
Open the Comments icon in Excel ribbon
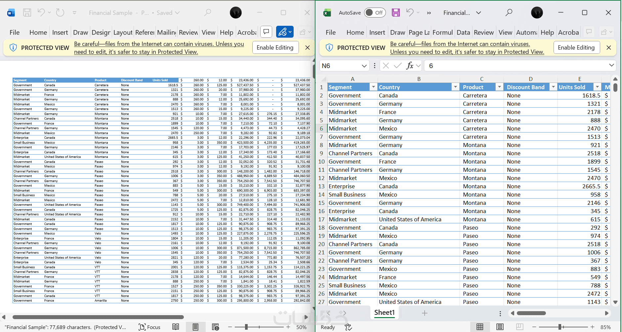pos(589,32)
